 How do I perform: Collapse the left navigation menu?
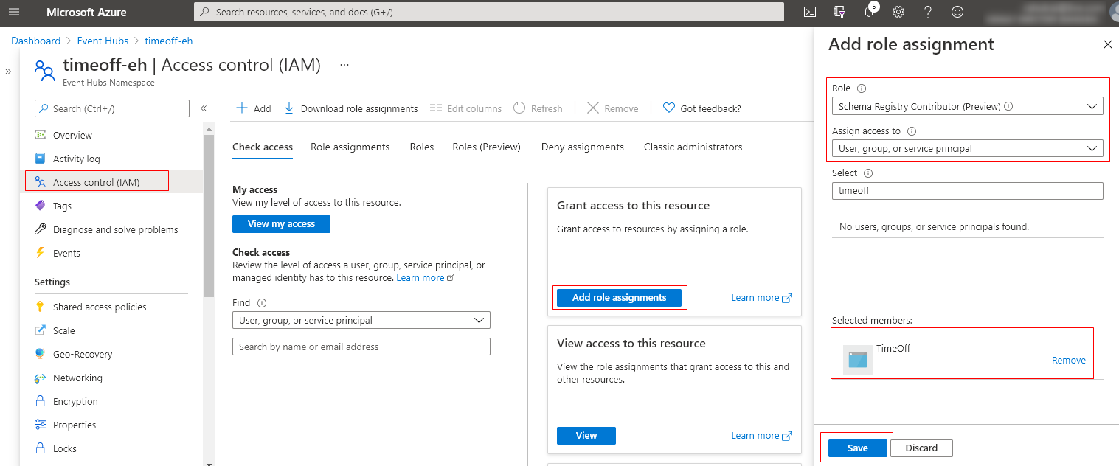[x=204, y=108]
